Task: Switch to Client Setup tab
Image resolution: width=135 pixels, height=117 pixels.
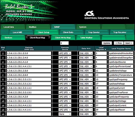Action: coord(46,32)
